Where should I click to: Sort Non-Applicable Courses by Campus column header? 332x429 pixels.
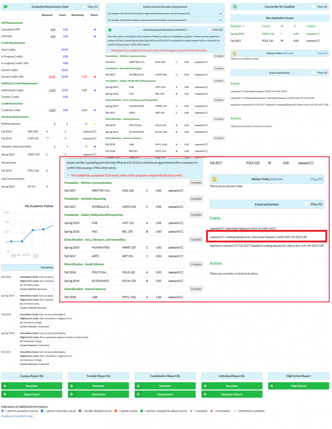(x=311, y=26)
